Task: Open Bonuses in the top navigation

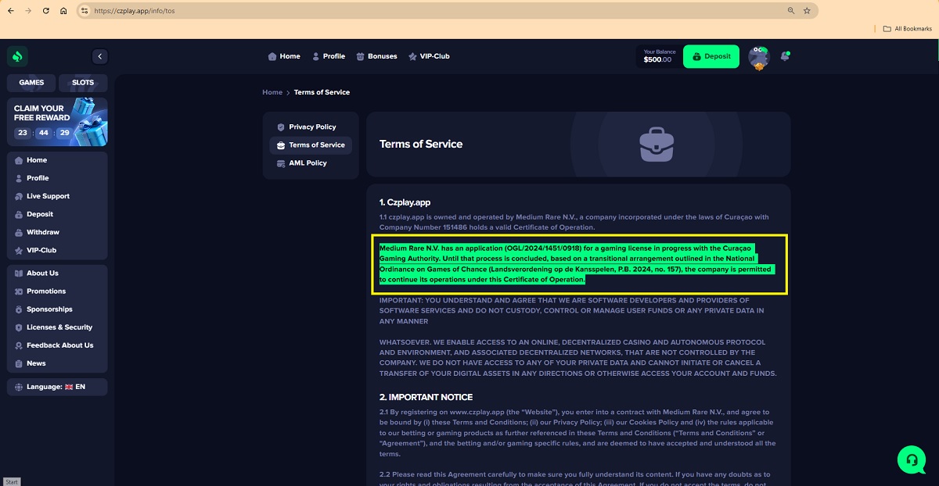Action: point(376,56)
